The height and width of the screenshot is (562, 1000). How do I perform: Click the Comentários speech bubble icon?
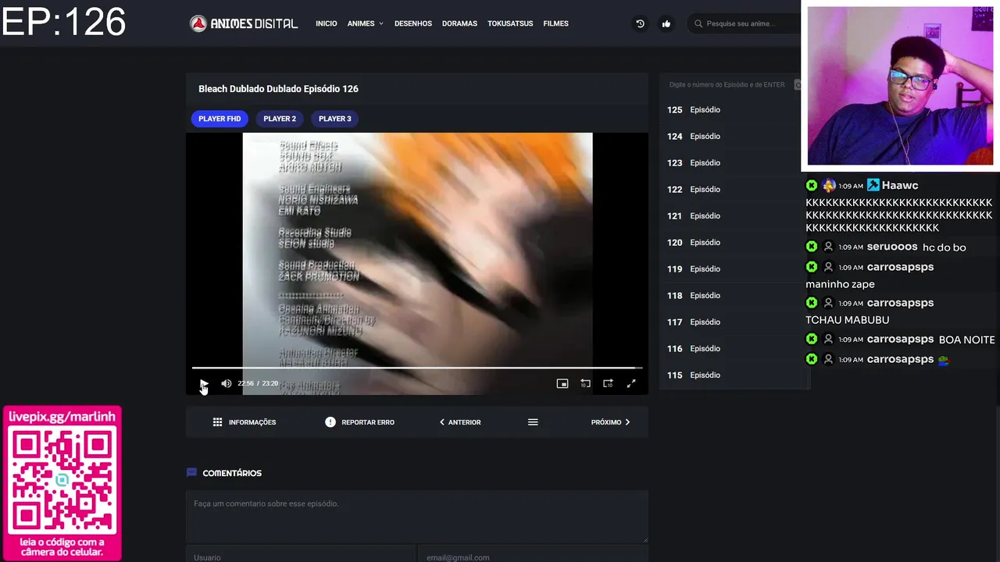click(191, 473)
